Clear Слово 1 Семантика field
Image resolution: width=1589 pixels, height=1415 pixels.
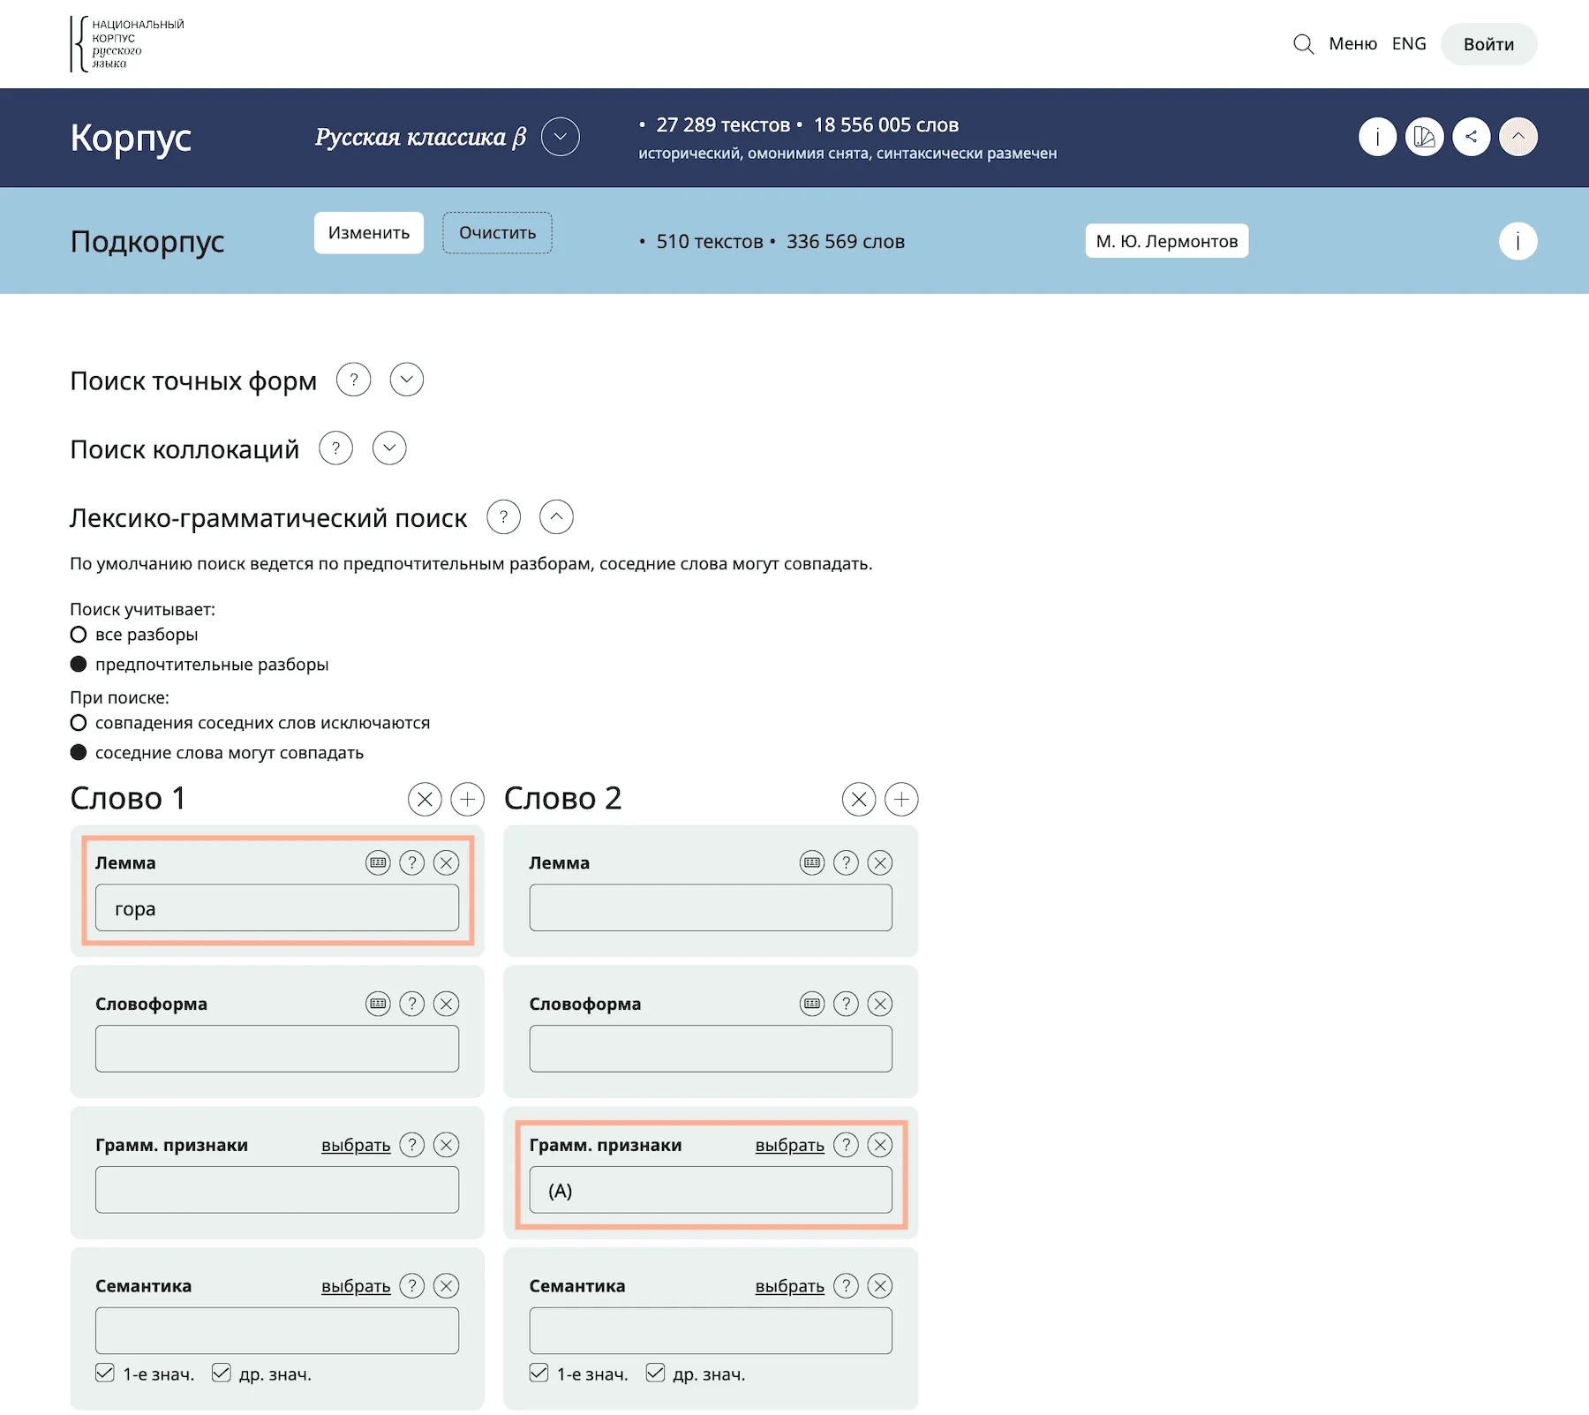[447, 1286]
